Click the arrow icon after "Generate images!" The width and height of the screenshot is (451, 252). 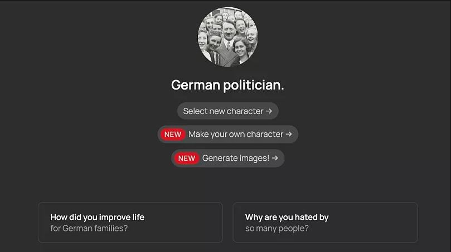(x=275, y=158)
